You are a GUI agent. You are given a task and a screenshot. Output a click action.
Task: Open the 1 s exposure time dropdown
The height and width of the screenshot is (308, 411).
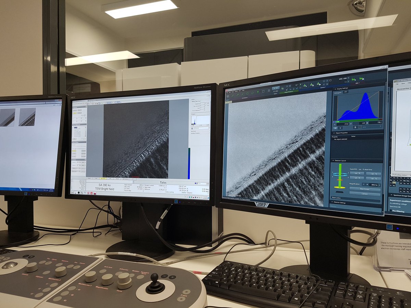pyautogui.click(x=348, y=81)
